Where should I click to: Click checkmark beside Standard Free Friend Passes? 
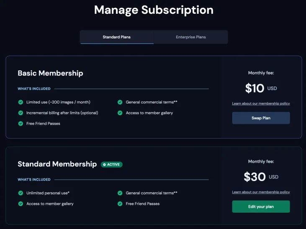coord(120,204)
